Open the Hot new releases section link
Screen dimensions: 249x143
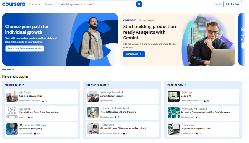click(97, 85)
